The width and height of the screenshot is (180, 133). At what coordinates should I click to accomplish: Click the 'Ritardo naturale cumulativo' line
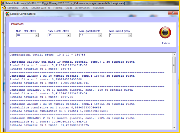[59, 111]
